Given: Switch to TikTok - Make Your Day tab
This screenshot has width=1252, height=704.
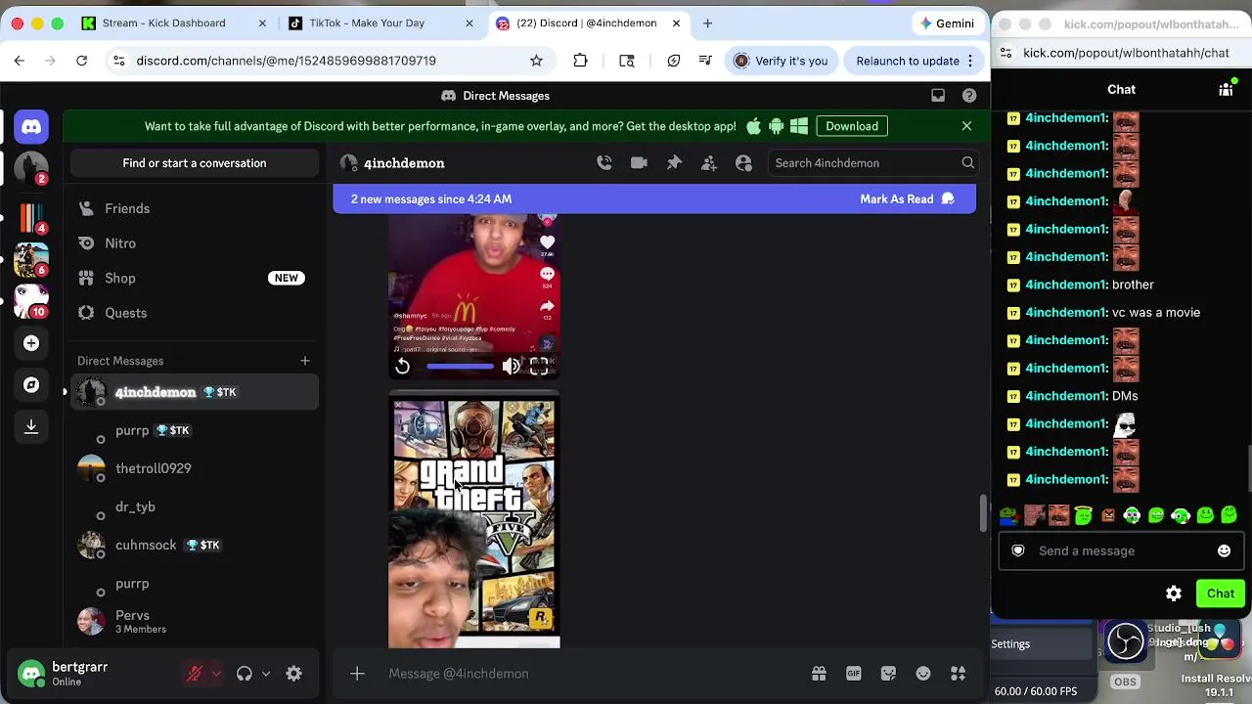Looking at the screenshot, I should (381, 23).
